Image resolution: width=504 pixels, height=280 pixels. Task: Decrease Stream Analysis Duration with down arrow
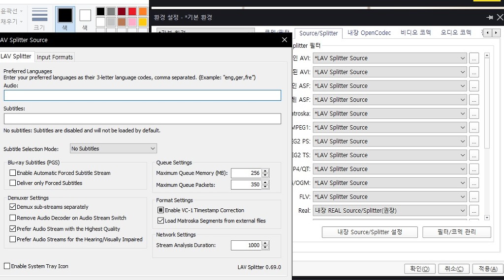point(265,248)
